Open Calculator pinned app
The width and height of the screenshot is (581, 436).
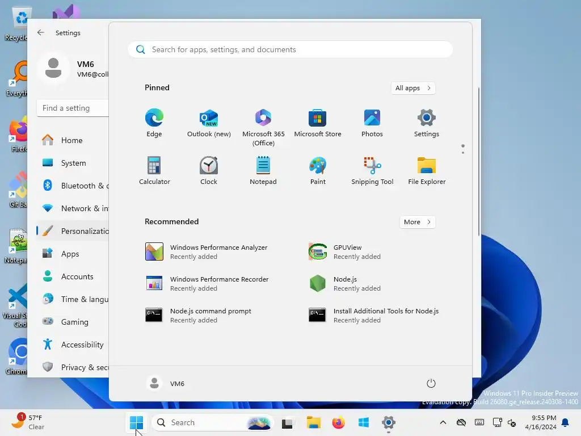pos(154,170)
